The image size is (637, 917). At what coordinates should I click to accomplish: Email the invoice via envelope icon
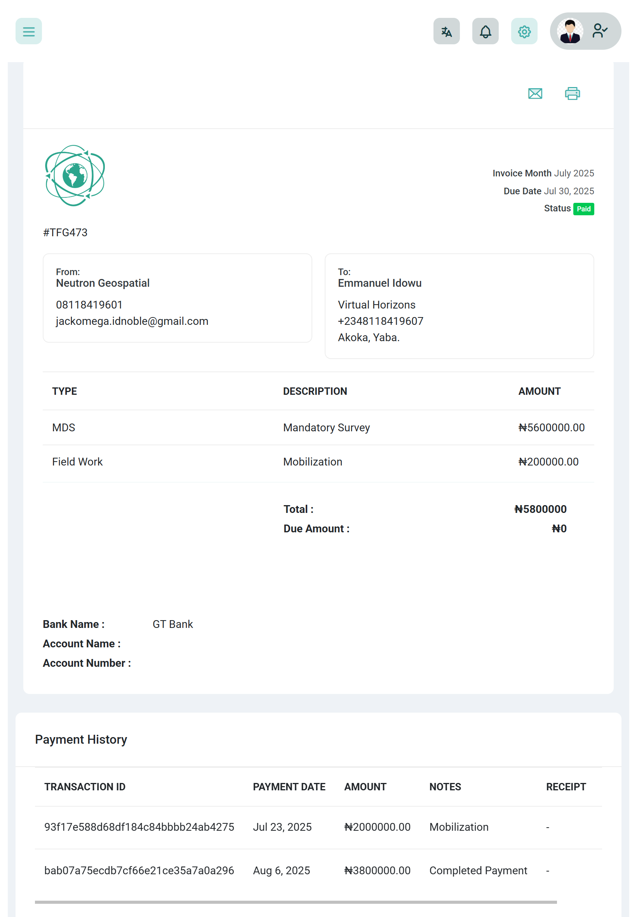coord(535,93)
